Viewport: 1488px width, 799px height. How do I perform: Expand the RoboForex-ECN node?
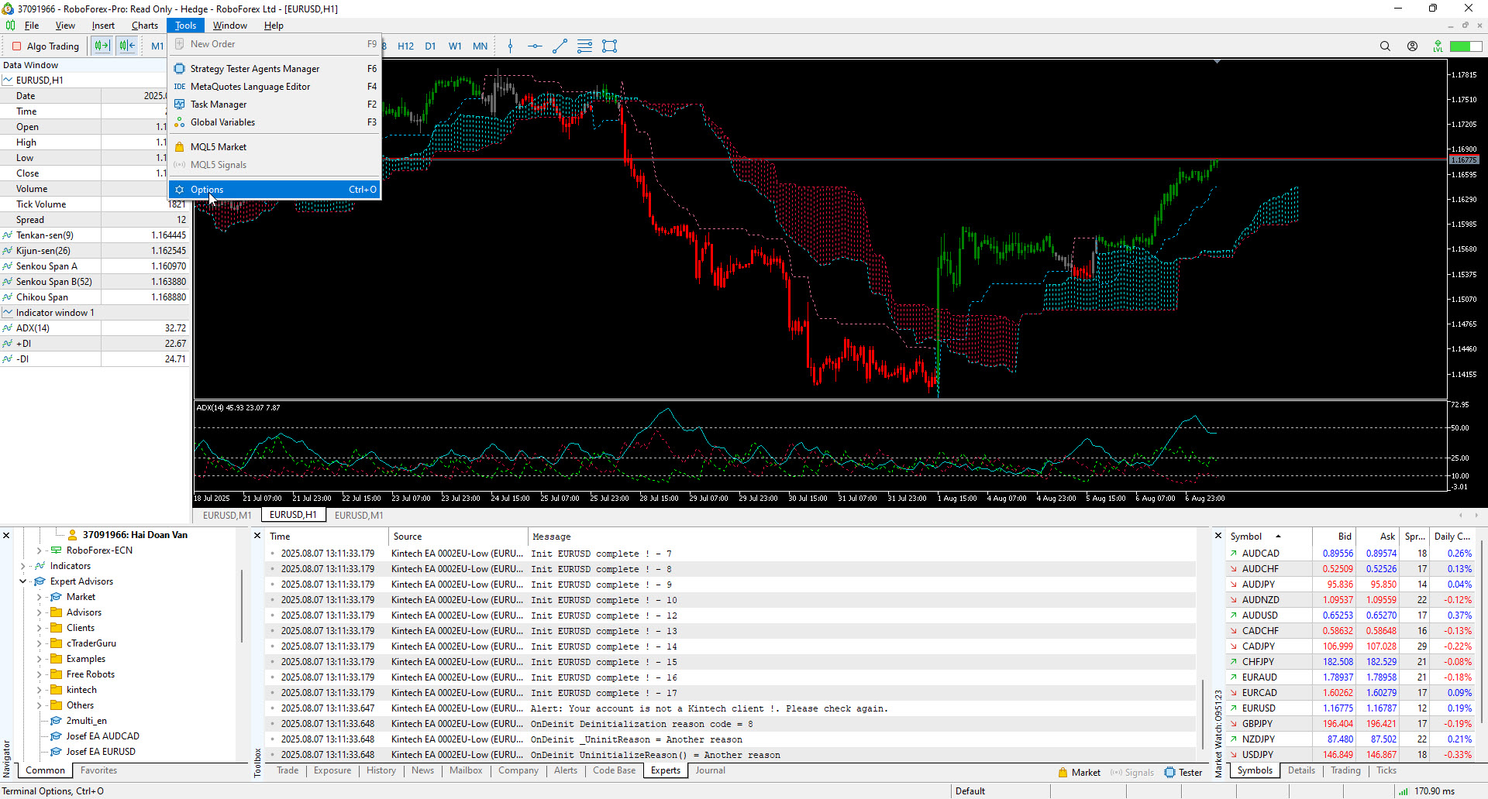point(39,550)
